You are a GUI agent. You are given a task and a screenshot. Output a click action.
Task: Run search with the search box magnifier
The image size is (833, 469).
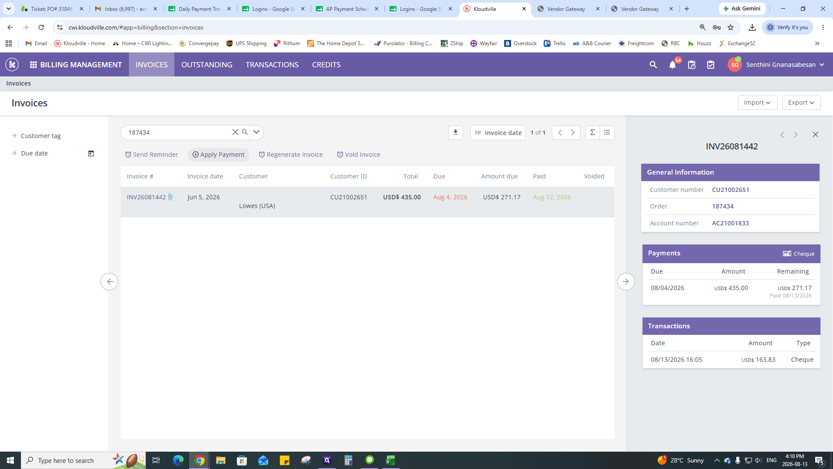click(x=245, y=132)
